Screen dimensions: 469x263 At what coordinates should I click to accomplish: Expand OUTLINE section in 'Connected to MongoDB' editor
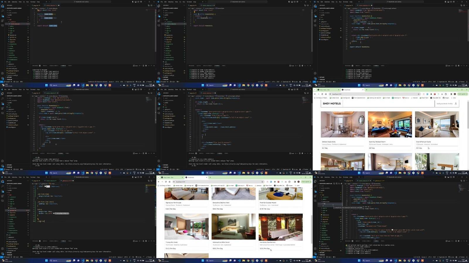10,77
